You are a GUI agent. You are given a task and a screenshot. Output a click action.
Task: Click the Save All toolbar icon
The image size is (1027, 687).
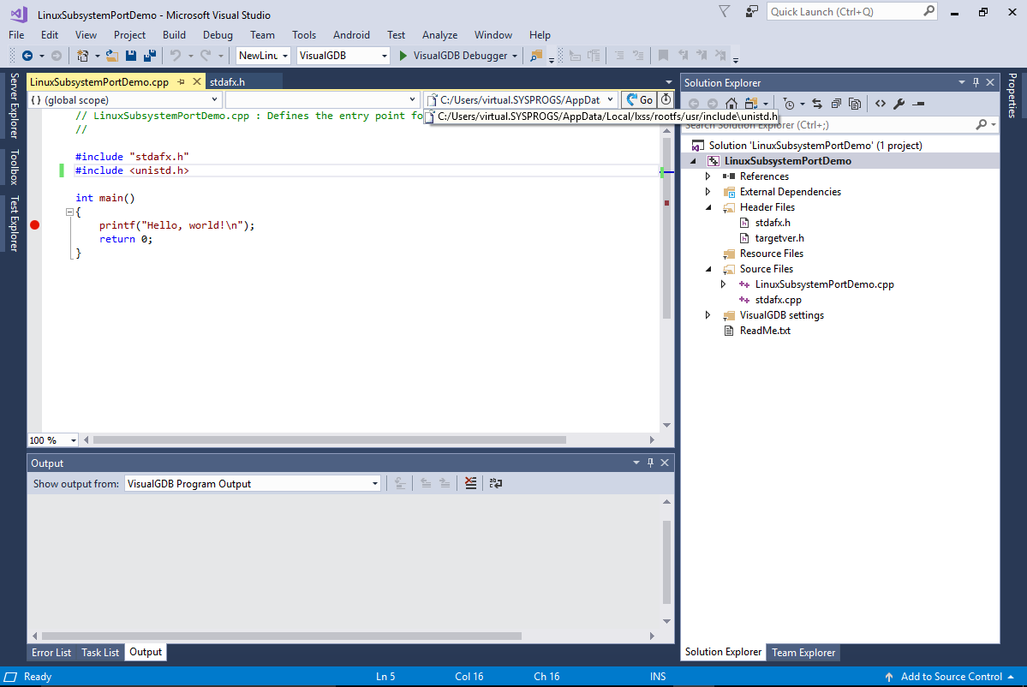pos(150,56)
